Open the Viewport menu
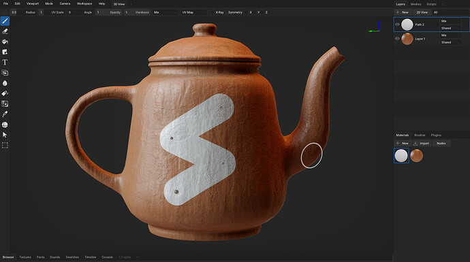Screen dimensions: 470x262 33,3
